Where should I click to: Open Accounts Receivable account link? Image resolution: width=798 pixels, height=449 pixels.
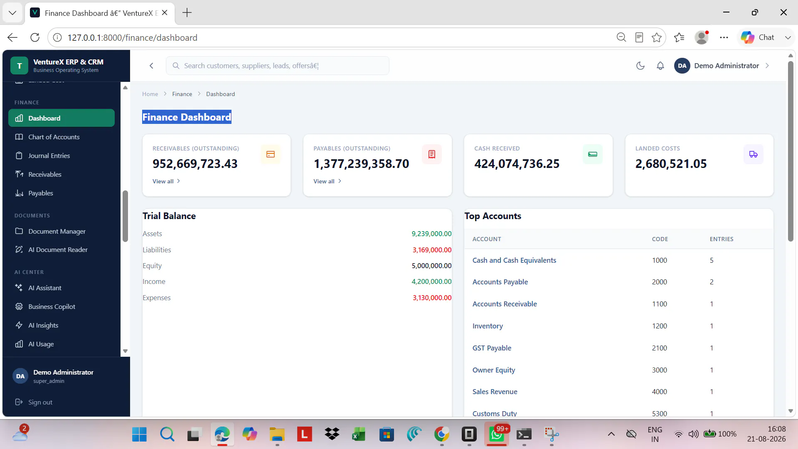[505, 304]
